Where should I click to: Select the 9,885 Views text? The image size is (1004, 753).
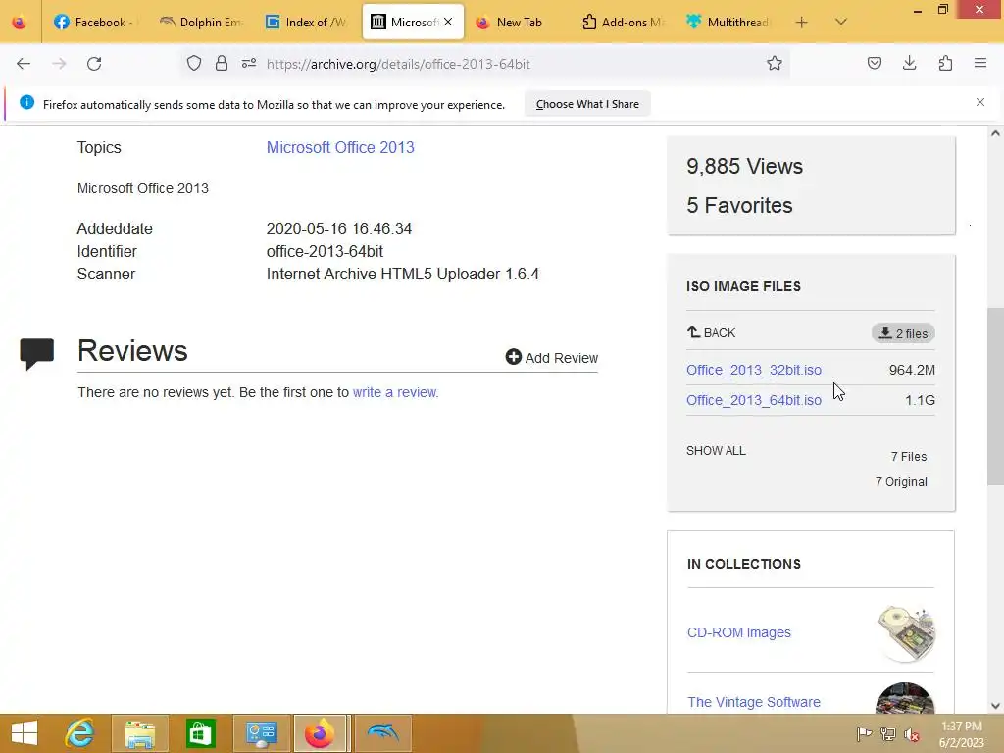(x=745, y=166)
